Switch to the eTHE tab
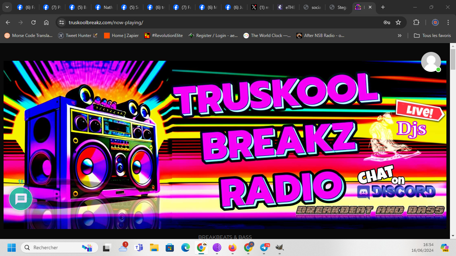 (x=286, y=7)
